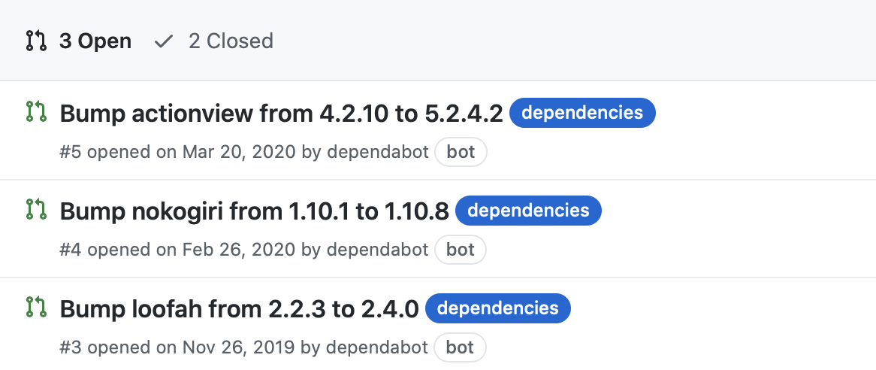The width and height of the screenshot is (876, 370).
Task: Click the open pull request icon in header
Action: coord(36,41)
